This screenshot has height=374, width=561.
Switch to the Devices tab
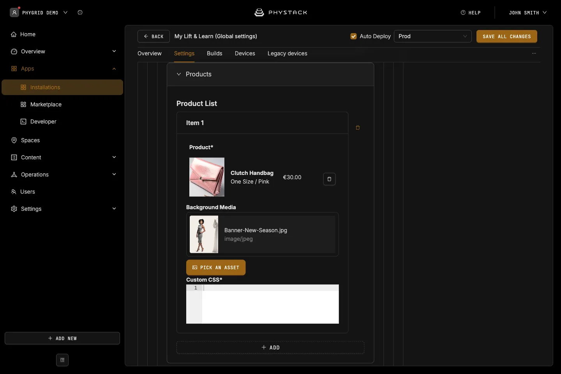point(245,53)
